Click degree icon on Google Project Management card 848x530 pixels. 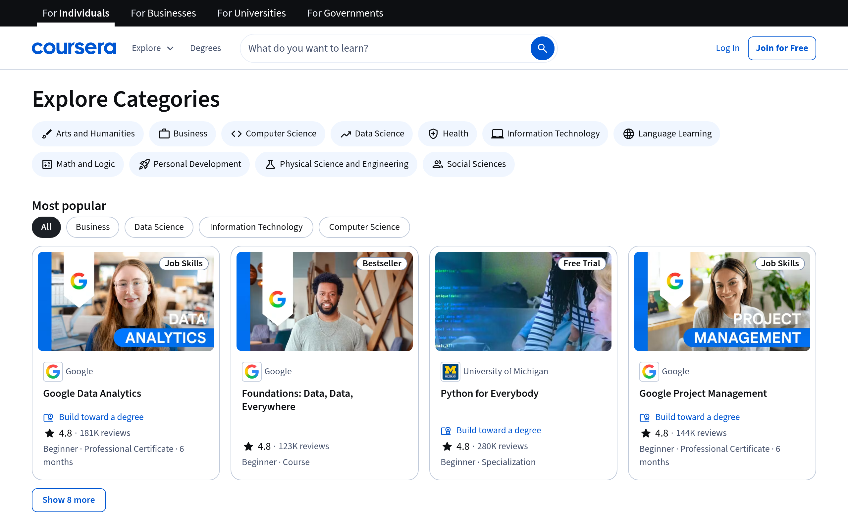pyautogui.click(x=644, y=417)
